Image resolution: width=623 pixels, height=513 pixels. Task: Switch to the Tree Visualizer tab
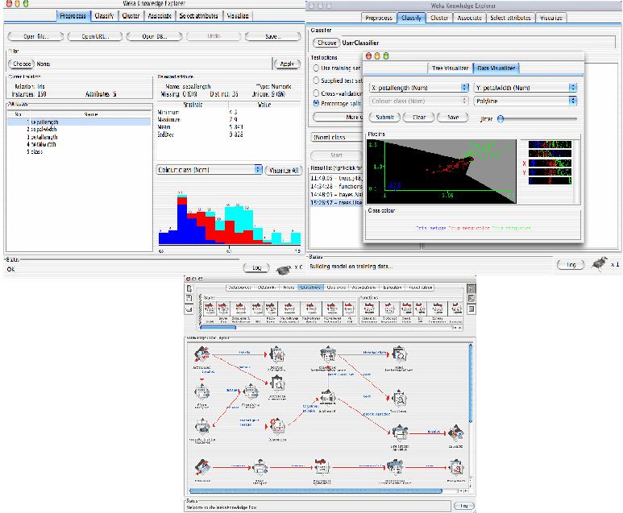pos(451,68)
